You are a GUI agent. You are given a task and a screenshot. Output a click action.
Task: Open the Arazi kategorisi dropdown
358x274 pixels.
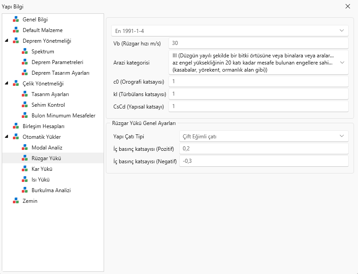coord(258,63)
